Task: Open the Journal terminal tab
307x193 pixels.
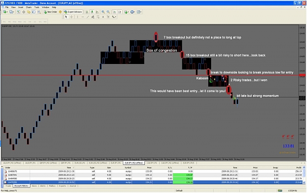Action: [73, 186]
